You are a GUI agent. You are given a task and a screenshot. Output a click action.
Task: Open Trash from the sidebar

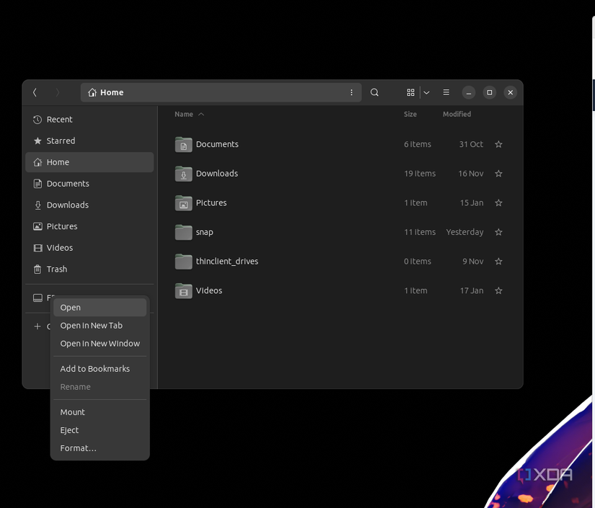[55, 269]
